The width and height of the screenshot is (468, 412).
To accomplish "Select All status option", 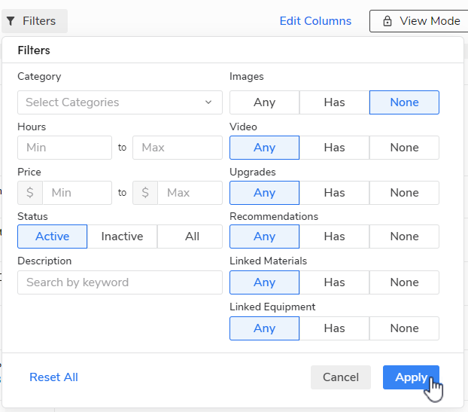I will pyautogui.click(x=192, y=237).
